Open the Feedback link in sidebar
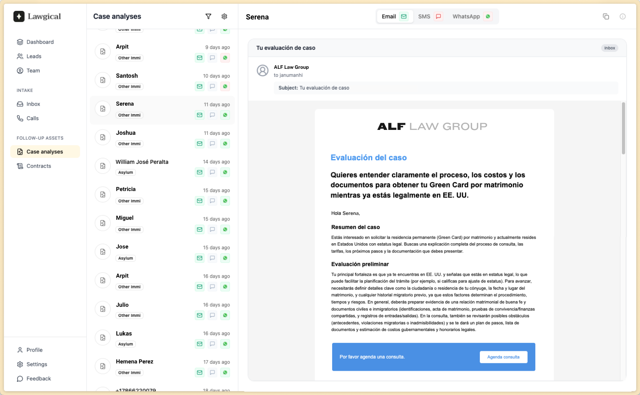The width and height of the screenshot is (640, 395). 39,379
